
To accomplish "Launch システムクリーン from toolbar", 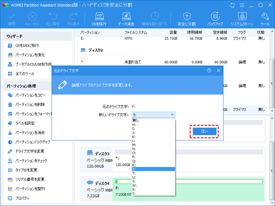I will tap(242, 19).
